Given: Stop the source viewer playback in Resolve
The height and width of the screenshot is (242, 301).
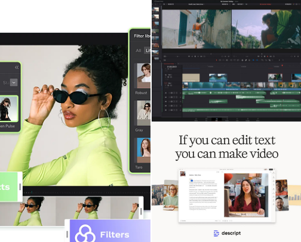Looking at the screenshot, I should (195, 56).
